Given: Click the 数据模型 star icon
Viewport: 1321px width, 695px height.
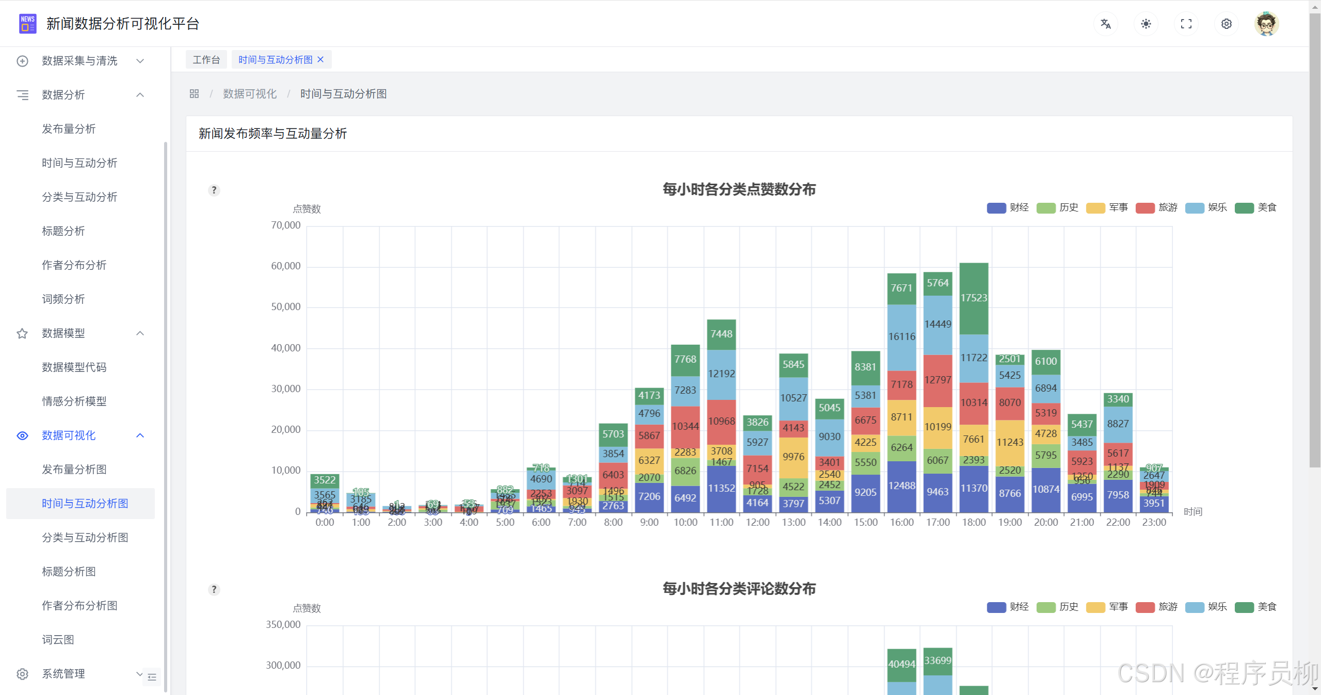Looking at the screenshot, I should (22, 333).
